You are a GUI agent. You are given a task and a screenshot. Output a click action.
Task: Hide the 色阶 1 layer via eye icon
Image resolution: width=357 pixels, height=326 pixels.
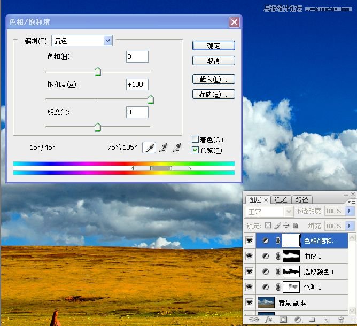pos(249,287)
